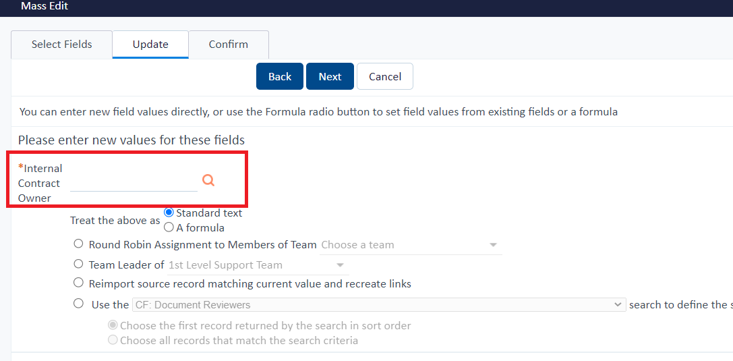
Task: Click the Mass Edit title text
Action: pyautogui.click(x=45, y=7)
